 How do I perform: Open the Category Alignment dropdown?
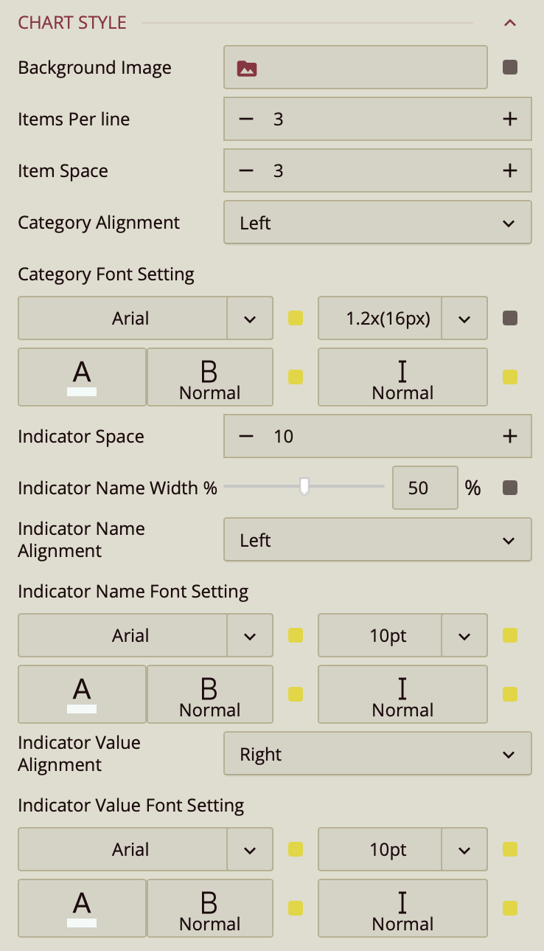click(377, 223)
